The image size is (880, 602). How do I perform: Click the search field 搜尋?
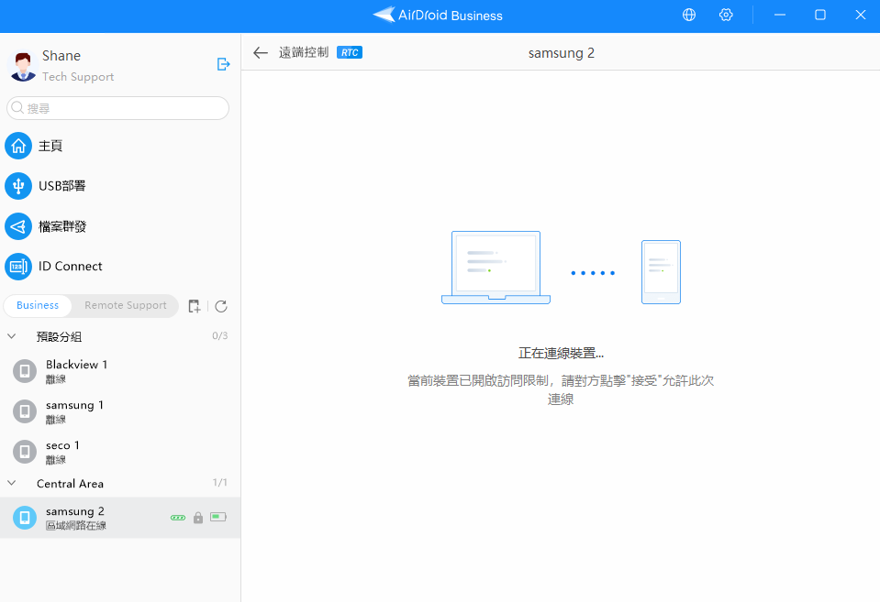117,108
